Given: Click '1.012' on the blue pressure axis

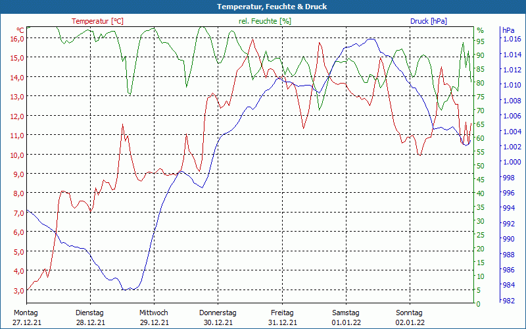Looking at the screenshot, I should (x=512, y=70).
